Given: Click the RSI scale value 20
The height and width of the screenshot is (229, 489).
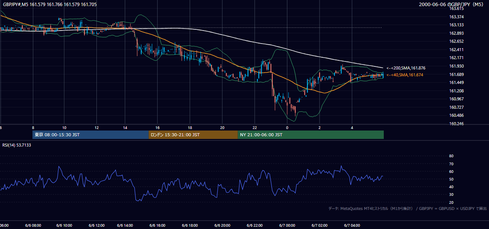Looking at the screenshot, I should pyautogui.click(x=452, y=202).
